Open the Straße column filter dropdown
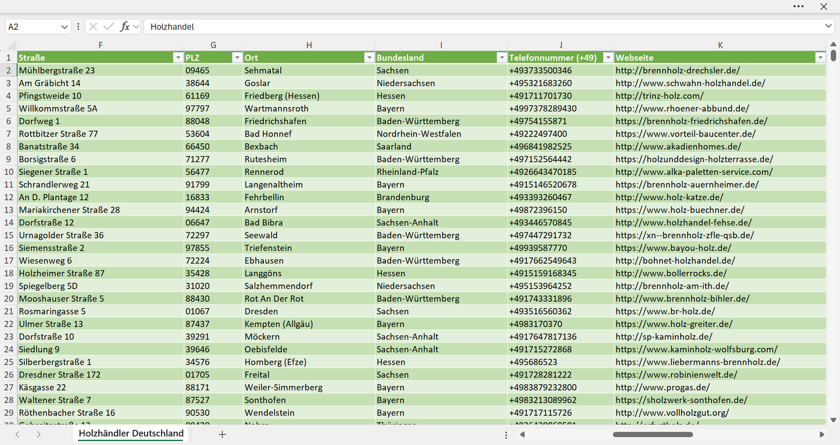Image resolution: width=840 pixels, height=445 pixels. [178, 58]
